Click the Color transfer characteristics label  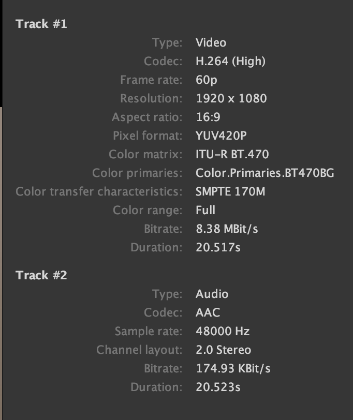pyautogui.click(x=99, y=191)
